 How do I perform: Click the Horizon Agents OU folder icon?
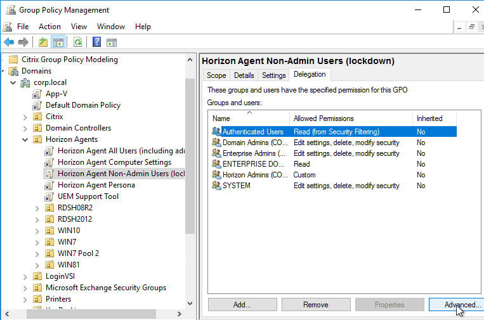(x=37, y=139)
